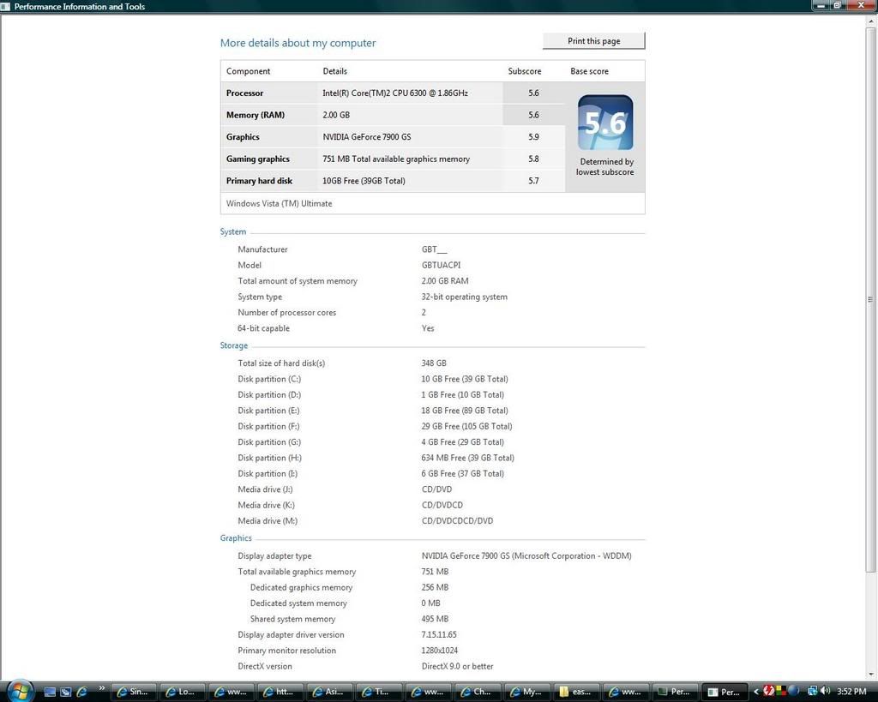Open the volume speaker tray icon
This screenshot has width=878, height=702.
825,692
